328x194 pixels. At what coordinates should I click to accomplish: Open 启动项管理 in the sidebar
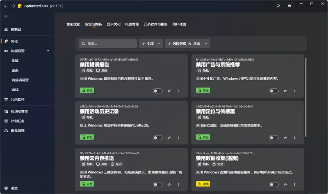(27, 111)
